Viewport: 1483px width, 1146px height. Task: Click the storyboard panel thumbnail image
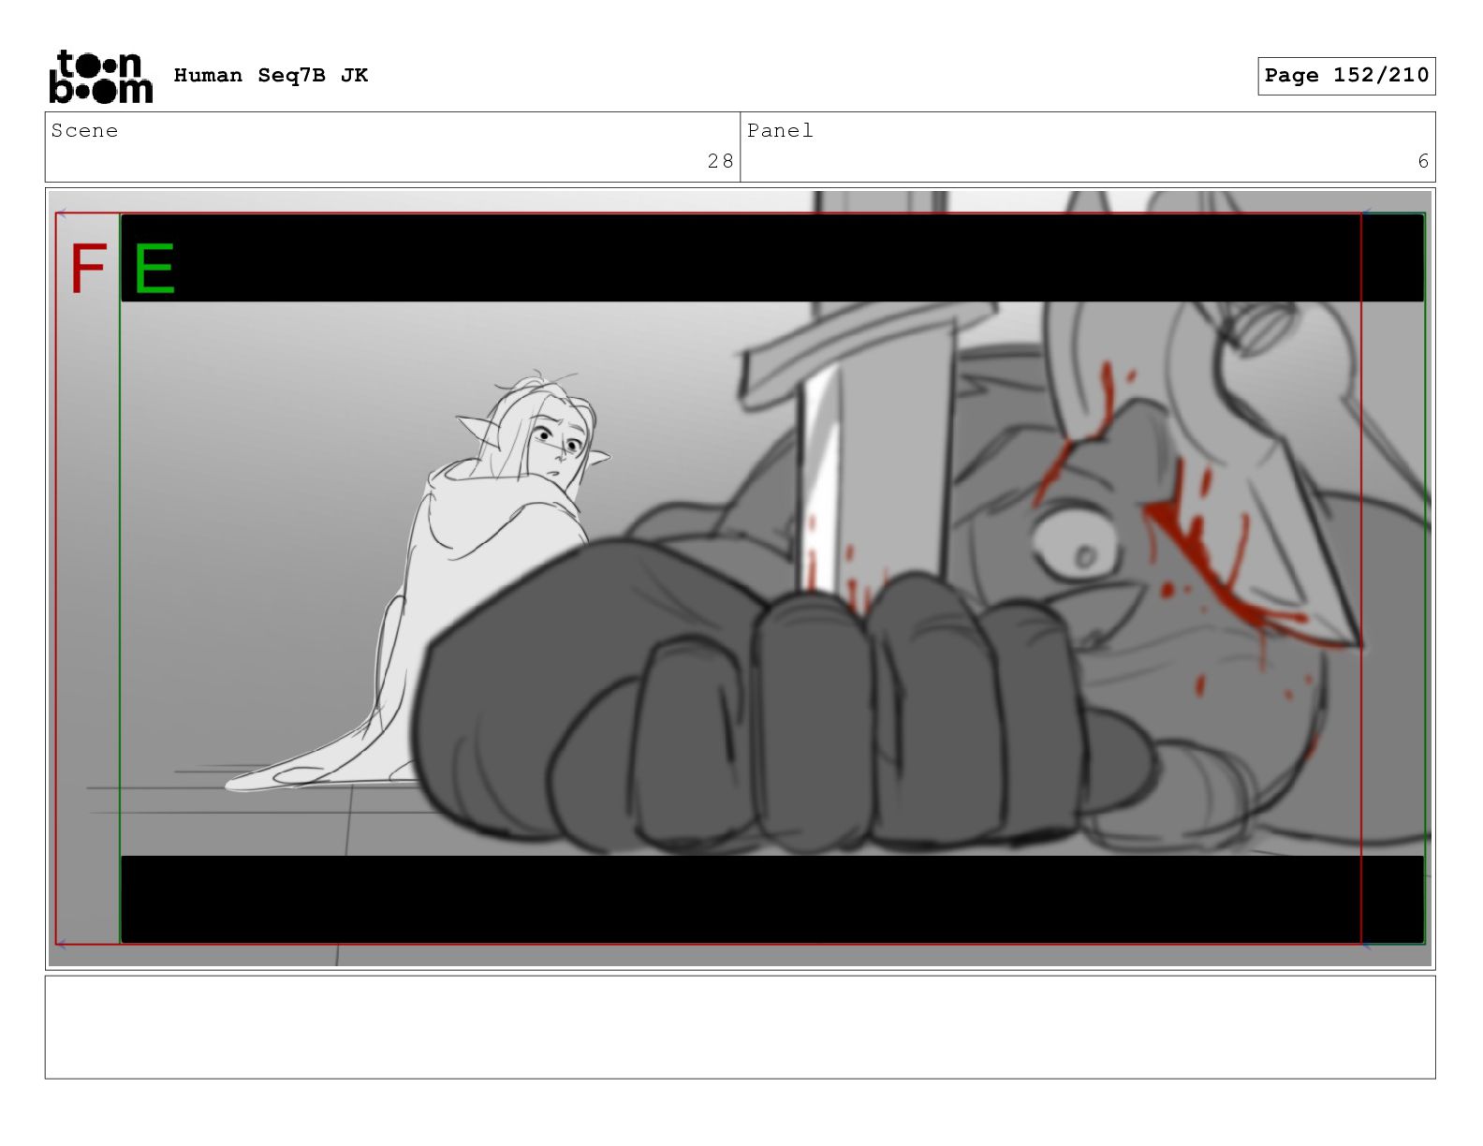pyautogui.click(x=741, y=579)
